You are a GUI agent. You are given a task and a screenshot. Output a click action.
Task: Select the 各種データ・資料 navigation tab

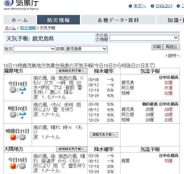(118, 20)
